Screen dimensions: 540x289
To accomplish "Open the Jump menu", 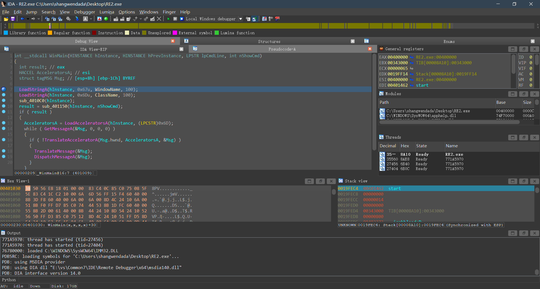I will [31, 12].
